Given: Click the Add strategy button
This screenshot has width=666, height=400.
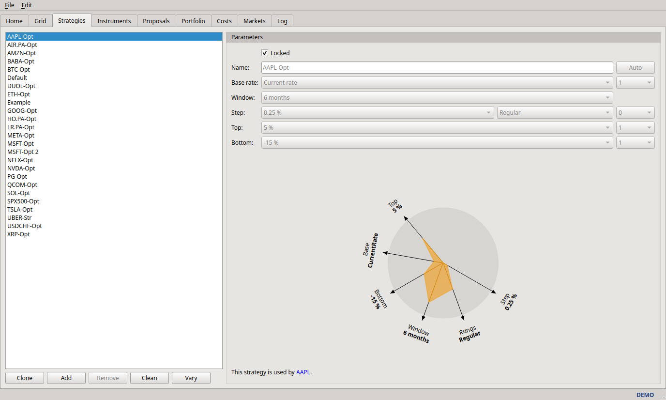Looking at the screenshot, I should pyautogui.click(x=66, y=378).
